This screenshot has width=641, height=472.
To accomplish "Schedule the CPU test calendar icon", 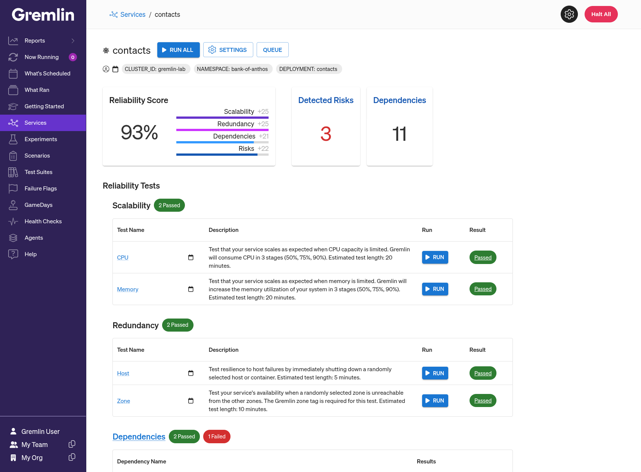I will pyautogui.click(x=191, y=257).
